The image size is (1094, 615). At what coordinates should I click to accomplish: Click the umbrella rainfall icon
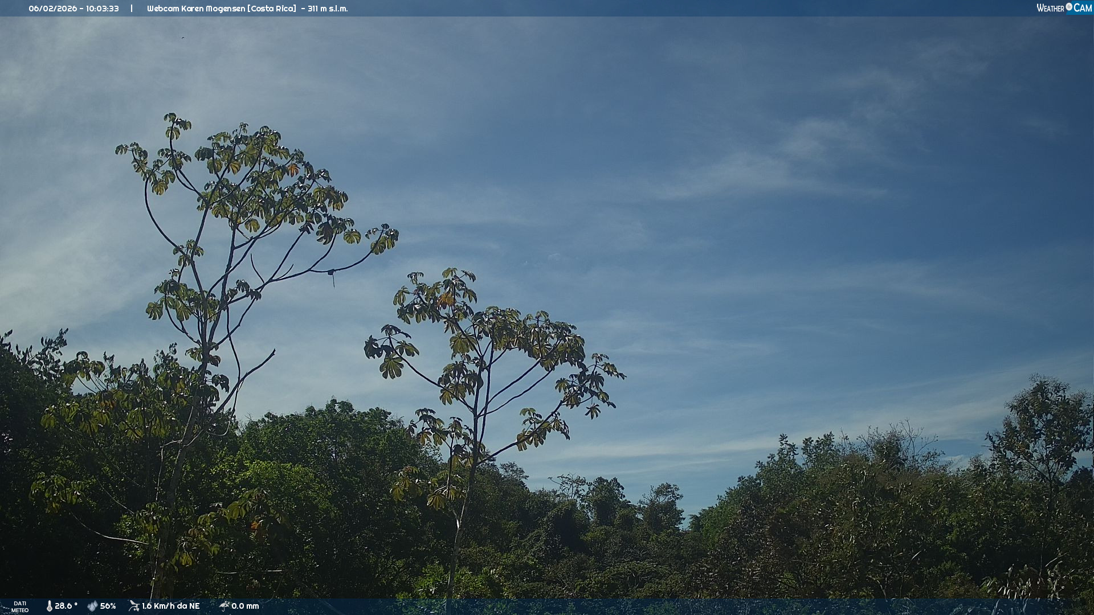pos(224,606)
